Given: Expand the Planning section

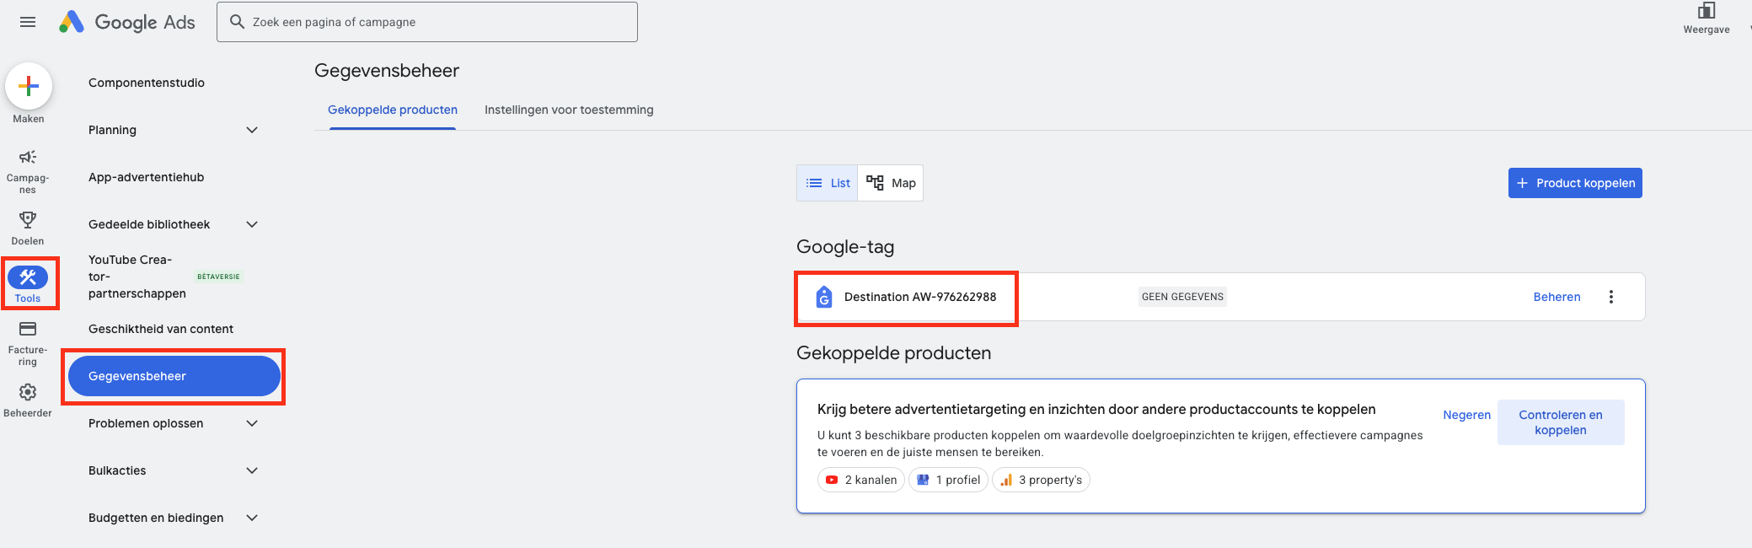Looking at the screenshot, I should [174, 130].
